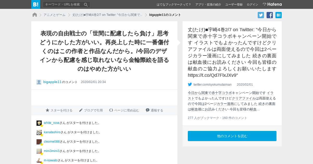Viewport: 313px width, 164px height.
Task: Open ユーザー登録 menu link
Action: [234, 4]
